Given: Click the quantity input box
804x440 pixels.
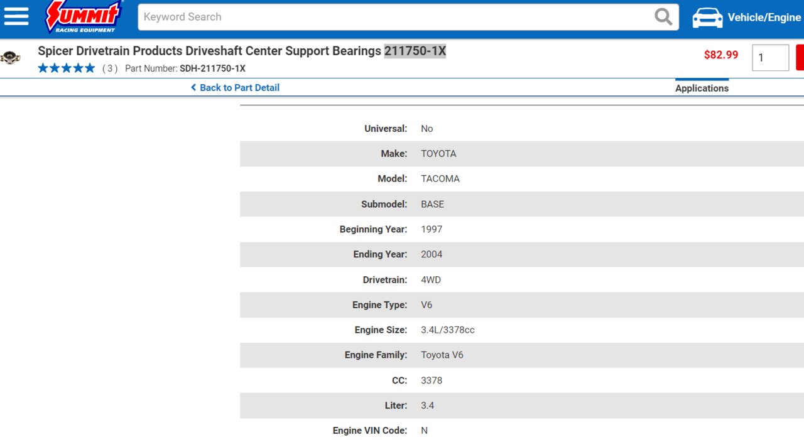Looking at the screenshot, I should pos(770,58).
